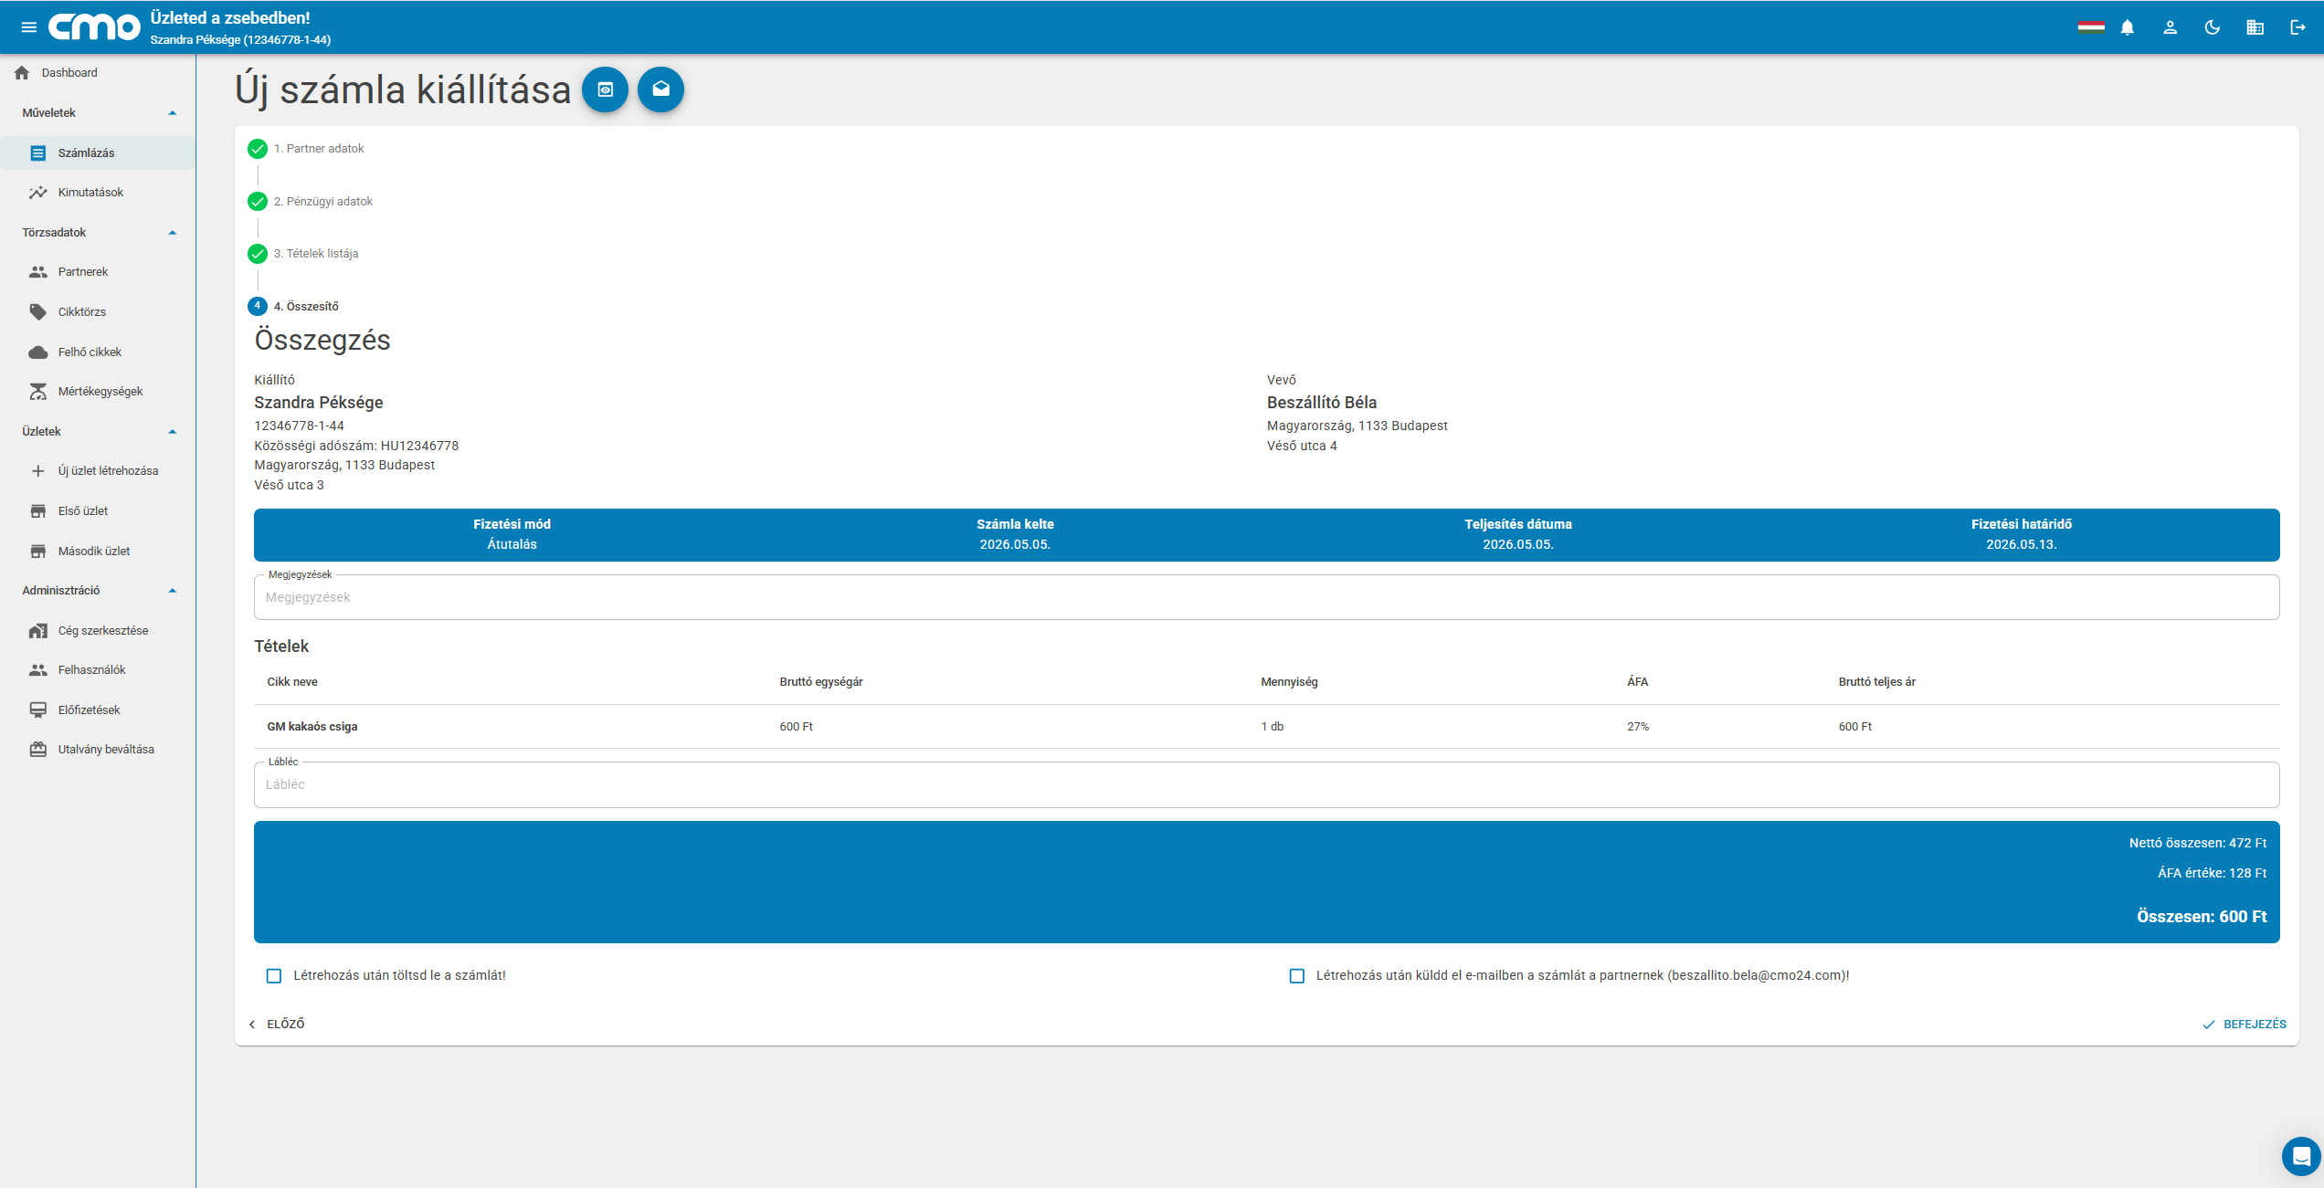Open the company selector building icon
This screenshot has height=1188, width=2324.
coord(2255,27)
